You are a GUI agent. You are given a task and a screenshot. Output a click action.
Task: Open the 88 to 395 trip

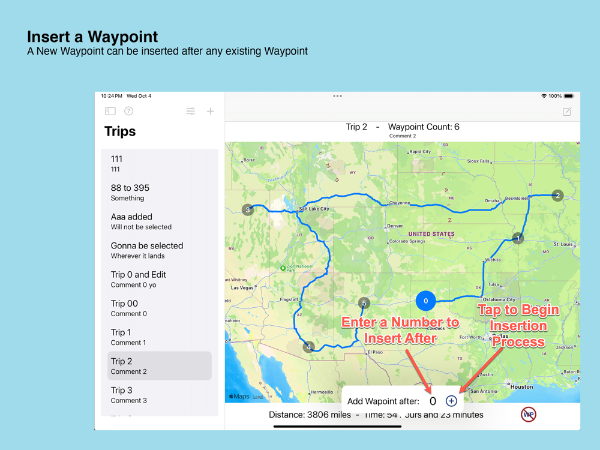160,193
